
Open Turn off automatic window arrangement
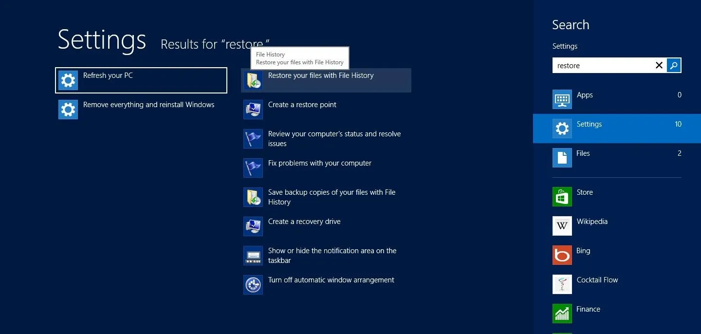click(326, 285)
